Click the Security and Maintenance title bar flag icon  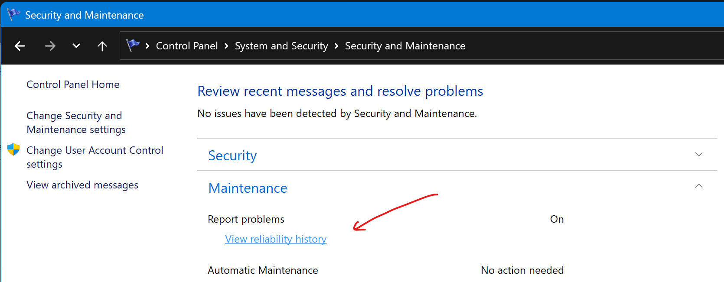coord(13,15)
